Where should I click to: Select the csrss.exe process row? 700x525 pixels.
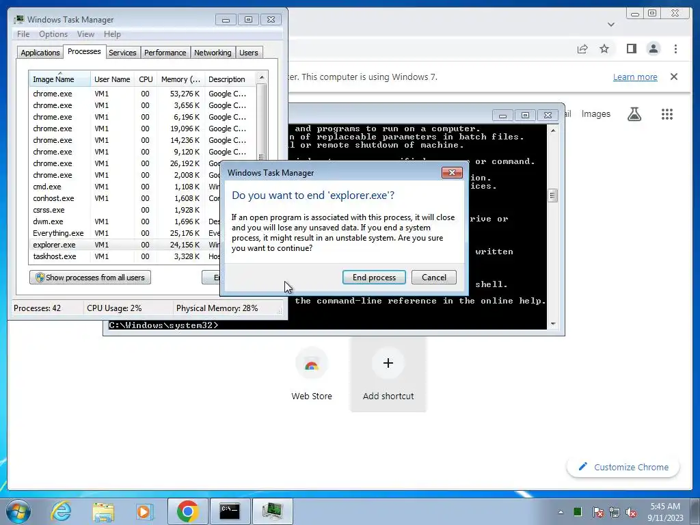click(124, 210)
